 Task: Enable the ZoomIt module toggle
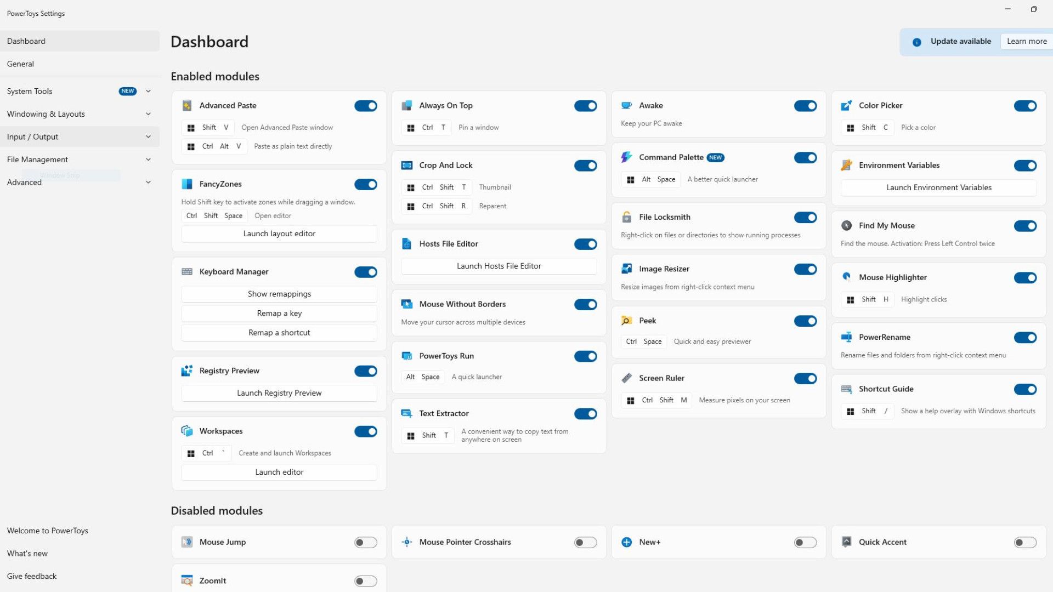pyautogui.click(x=366, y=581)
